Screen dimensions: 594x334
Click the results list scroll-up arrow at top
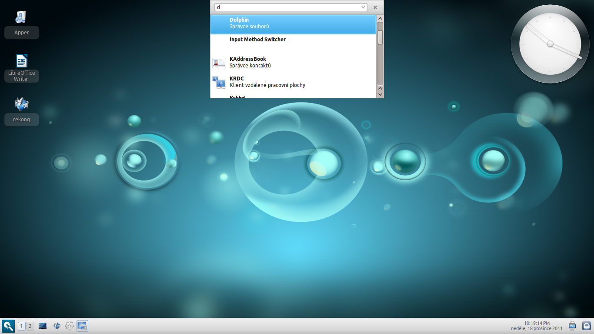380,19
